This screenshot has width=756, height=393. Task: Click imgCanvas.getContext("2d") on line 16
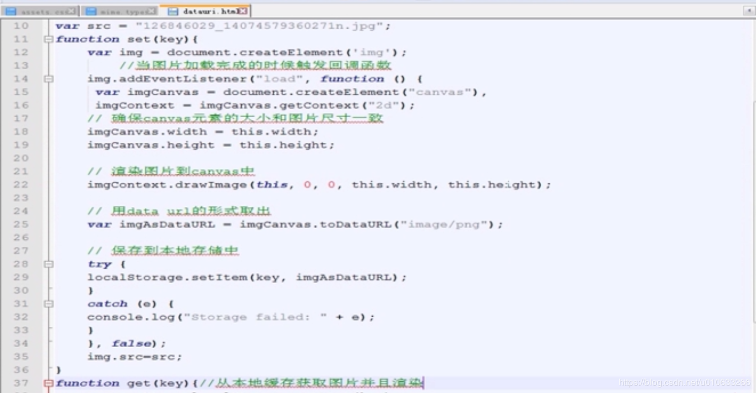[x=303, y=105]
